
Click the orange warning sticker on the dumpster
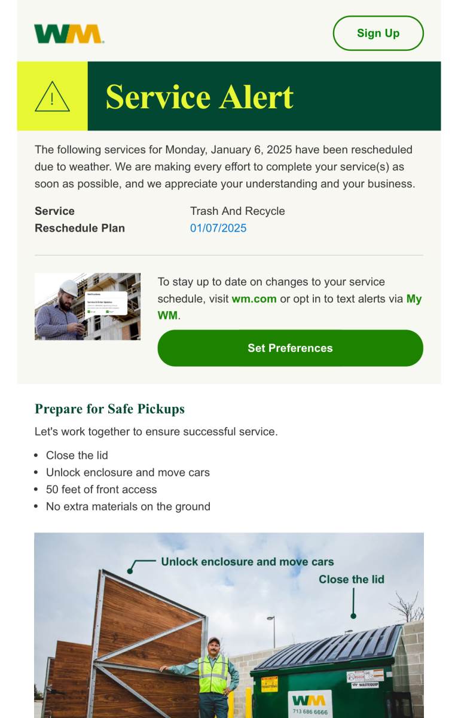(x=270, y=683)
